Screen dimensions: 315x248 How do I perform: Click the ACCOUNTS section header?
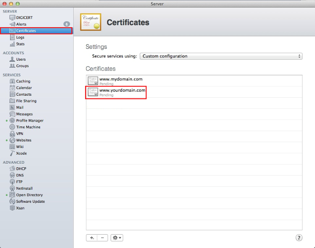pos(13,53)
